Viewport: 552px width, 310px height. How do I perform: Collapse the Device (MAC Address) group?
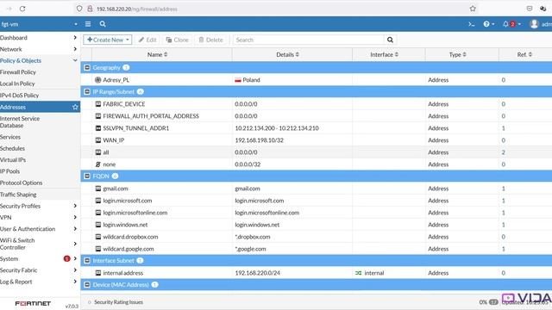pos(87,284)
